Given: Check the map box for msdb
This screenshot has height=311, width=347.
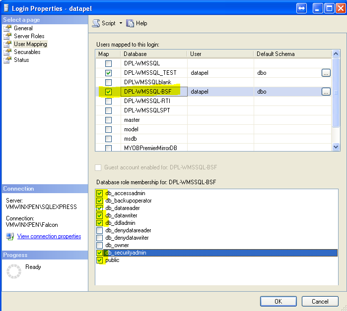Looking at the screenshot, I should tap(108, 139).
